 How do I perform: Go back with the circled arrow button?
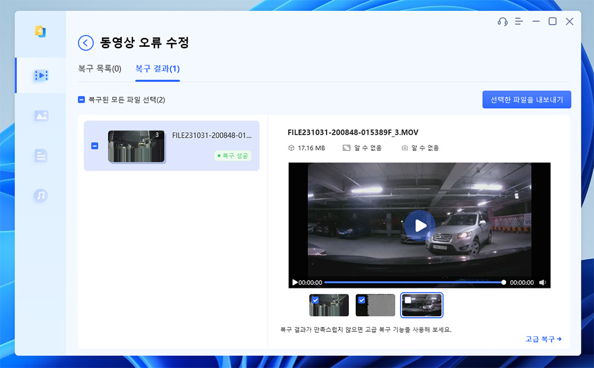86,43
